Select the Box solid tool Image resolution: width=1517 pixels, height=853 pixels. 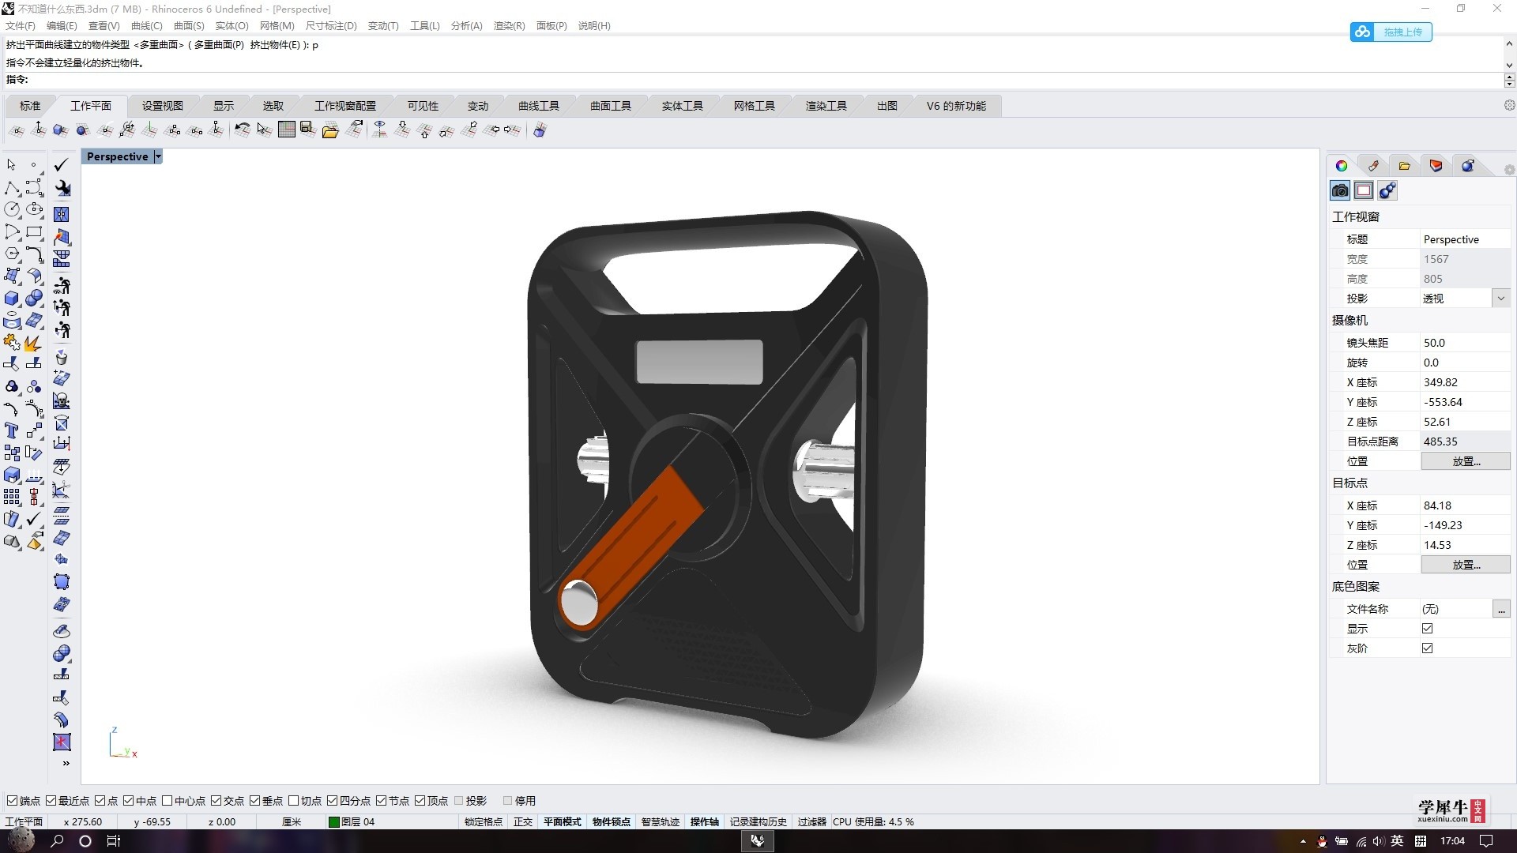pyautogui.click(x=12, y=299)
